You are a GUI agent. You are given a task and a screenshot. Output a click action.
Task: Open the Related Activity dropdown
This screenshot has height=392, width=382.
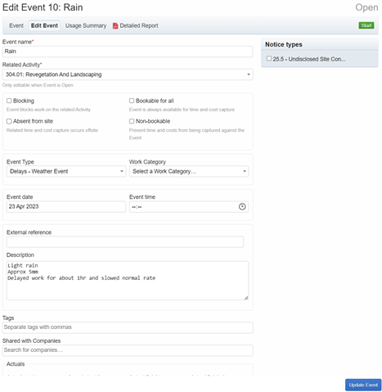[128, 74]
